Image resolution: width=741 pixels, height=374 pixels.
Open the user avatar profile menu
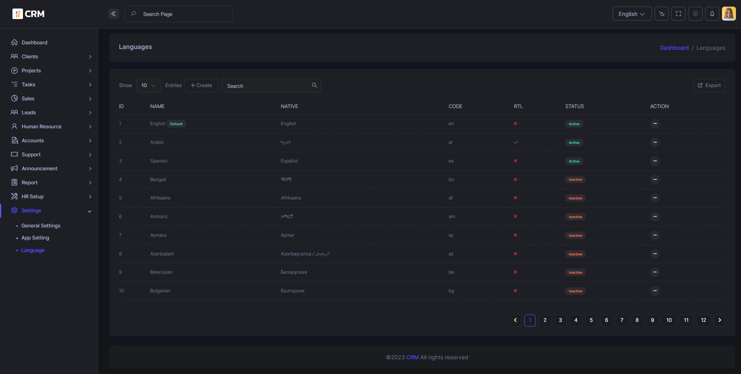pos(729,14)
